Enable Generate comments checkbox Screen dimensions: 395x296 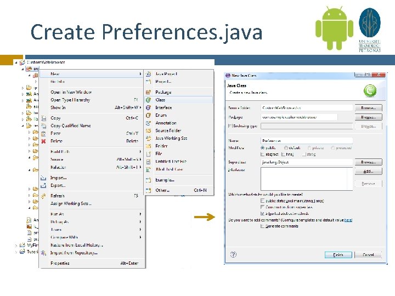(x=262, y=226)
